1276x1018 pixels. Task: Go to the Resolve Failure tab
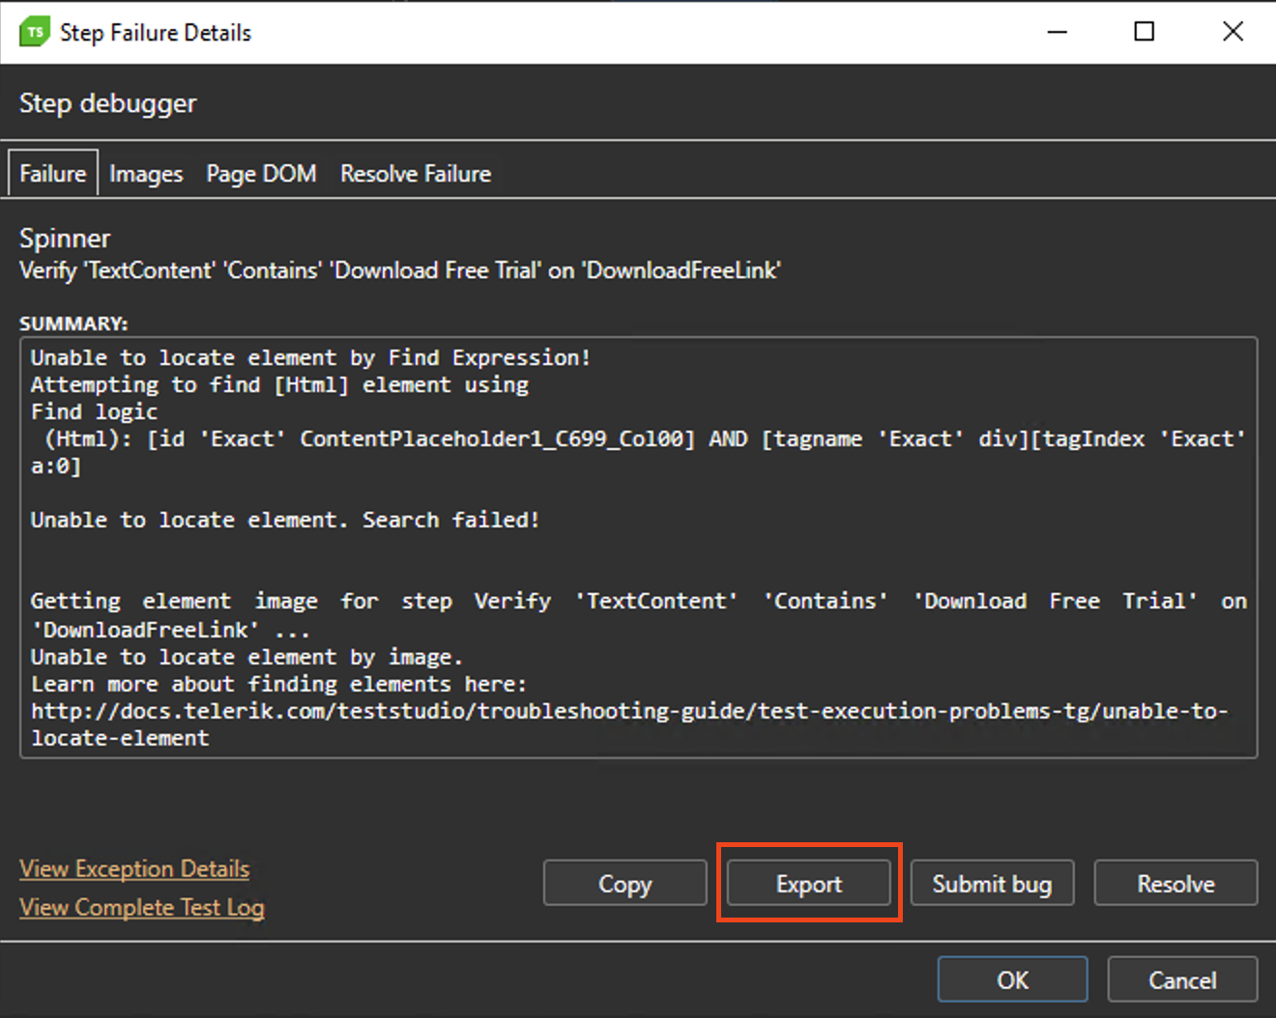pos(416,174)
